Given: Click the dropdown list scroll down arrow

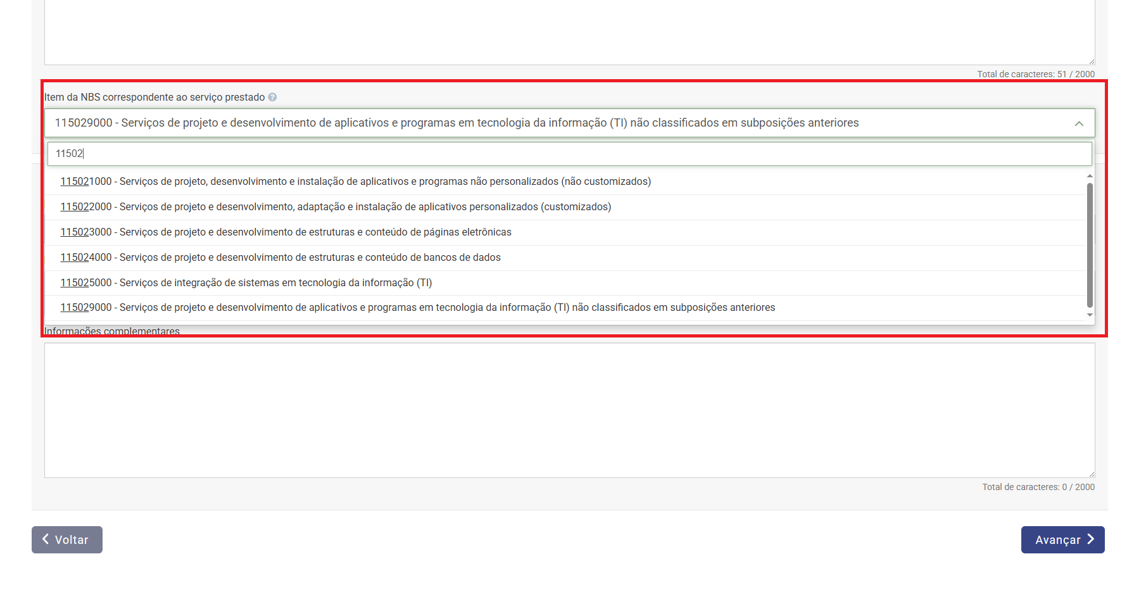Looking at the screenshot, I should [1090, 315].
